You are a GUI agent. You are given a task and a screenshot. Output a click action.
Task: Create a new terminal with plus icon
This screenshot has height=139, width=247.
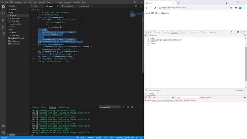[123, 107]
